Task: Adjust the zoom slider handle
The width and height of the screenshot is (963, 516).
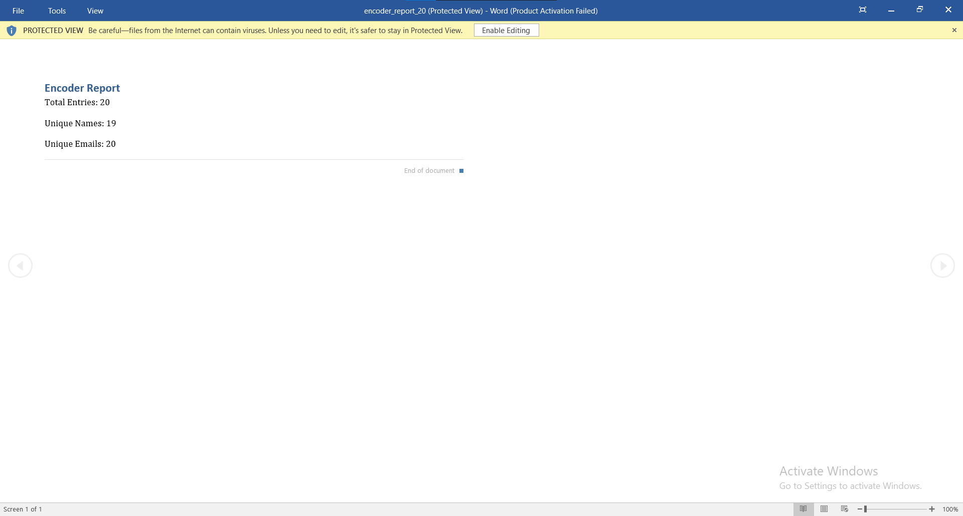Action: pos(865,509)
